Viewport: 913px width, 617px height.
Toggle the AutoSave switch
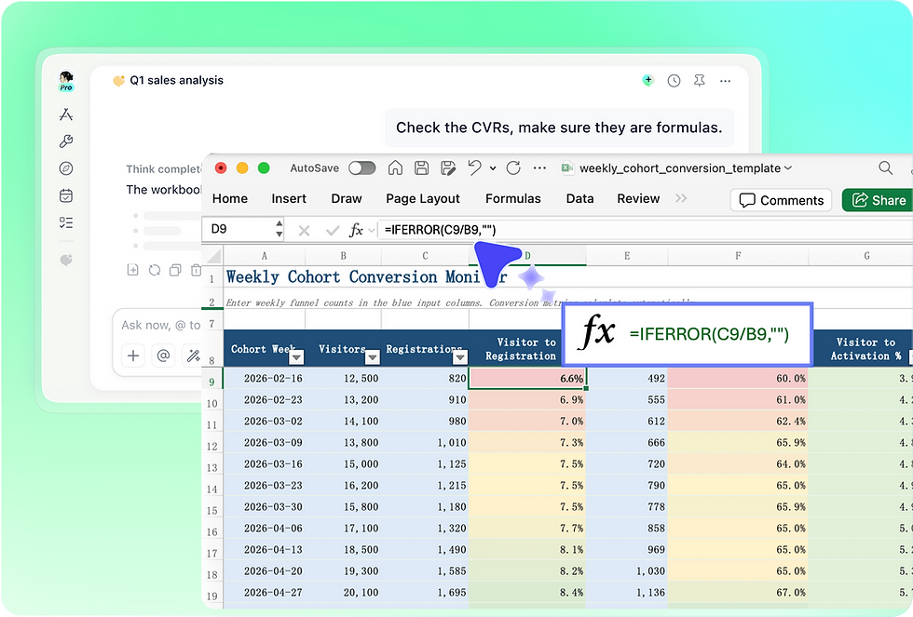click(x=362, y=168)
